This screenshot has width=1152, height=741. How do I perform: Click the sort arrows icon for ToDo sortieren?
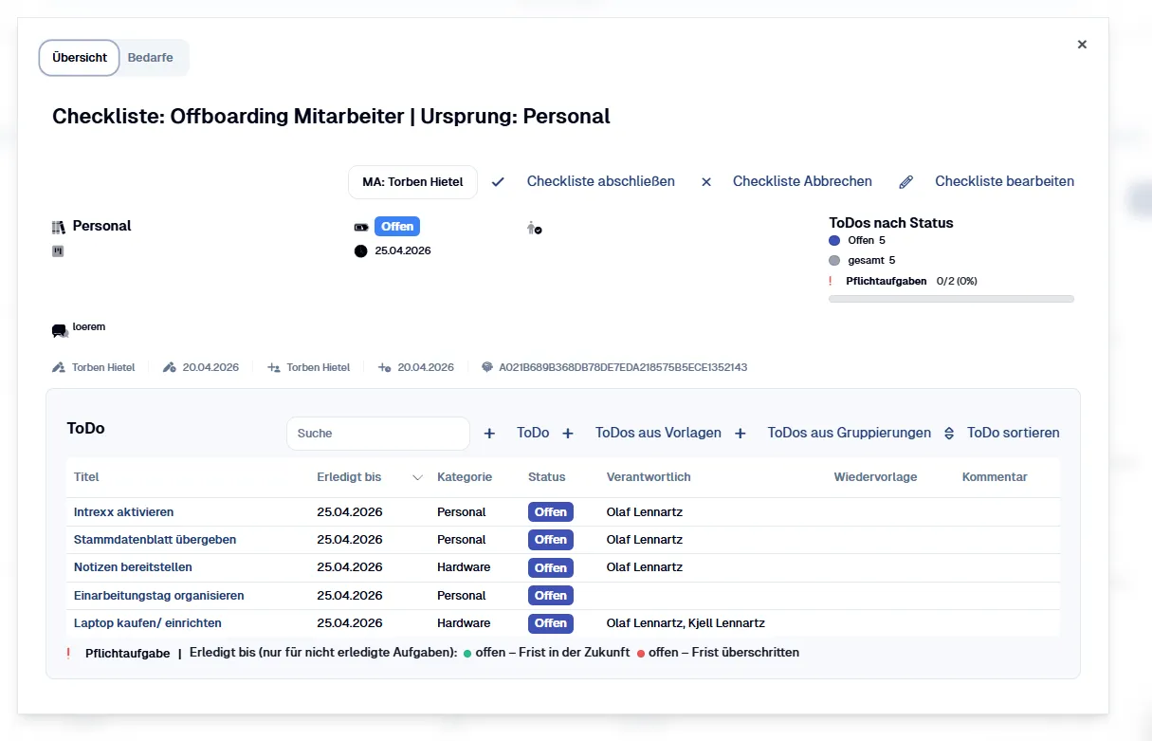tap(949, 434)
